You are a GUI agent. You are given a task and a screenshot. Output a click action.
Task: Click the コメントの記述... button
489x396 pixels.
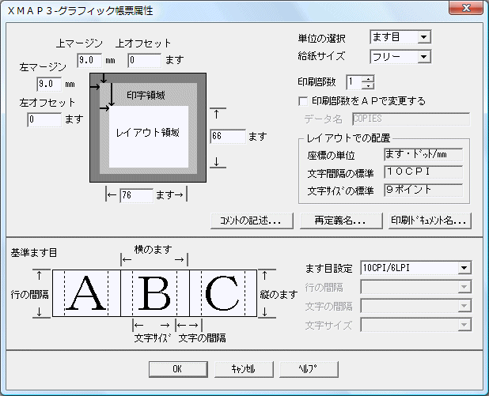tap(252, 221)
